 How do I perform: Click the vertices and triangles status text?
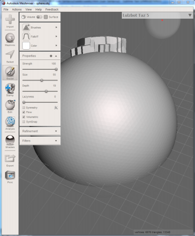[152, 232]
